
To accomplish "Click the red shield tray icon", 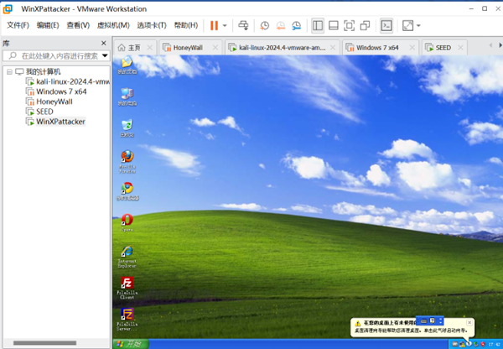I will coord(483,344).
